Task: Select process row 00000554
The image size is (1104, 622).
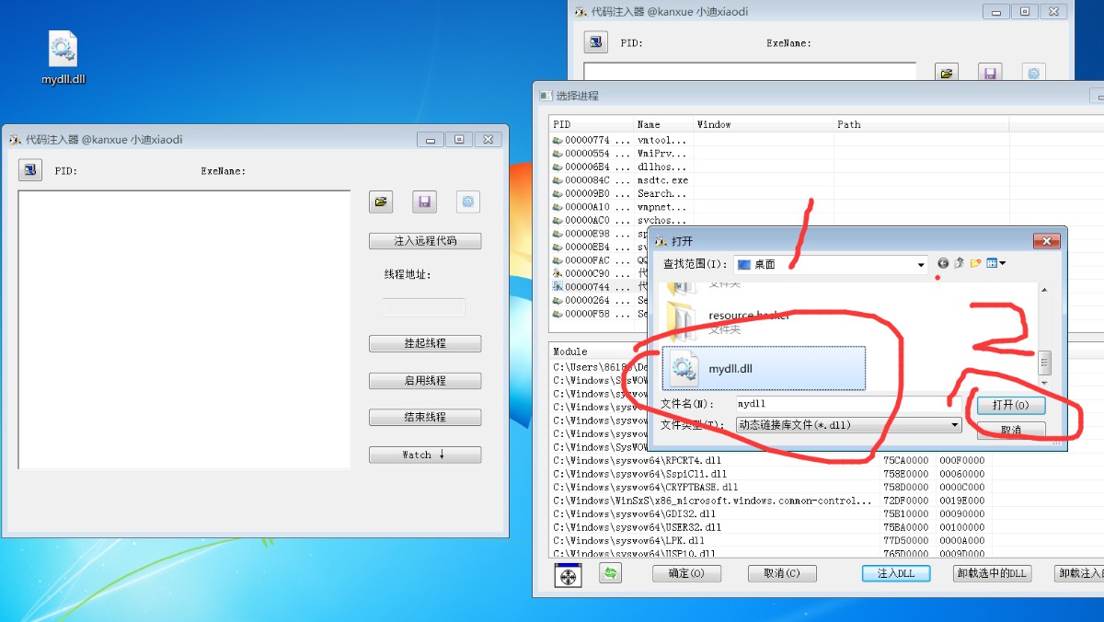Action: [619, 154]
